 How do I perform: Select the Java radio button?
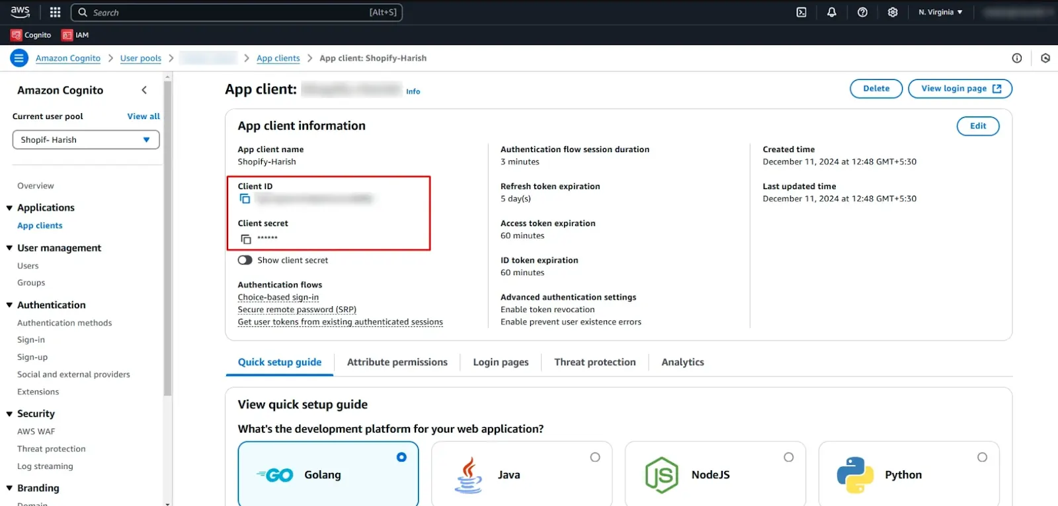click(x=595, y=457)
